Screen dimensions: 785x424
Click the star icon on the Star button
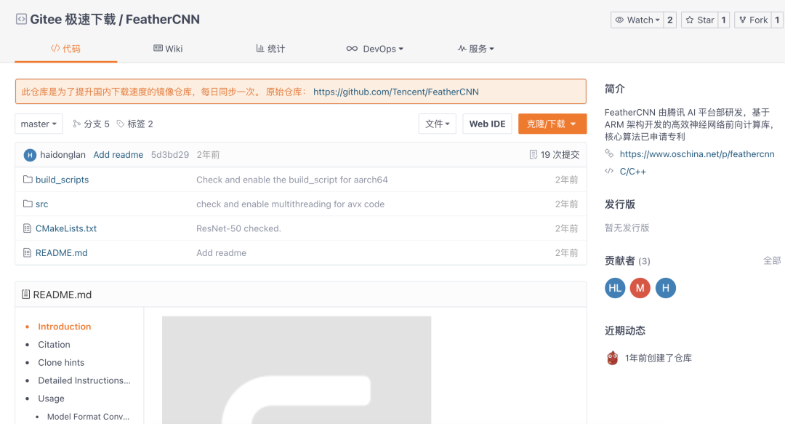689,20
